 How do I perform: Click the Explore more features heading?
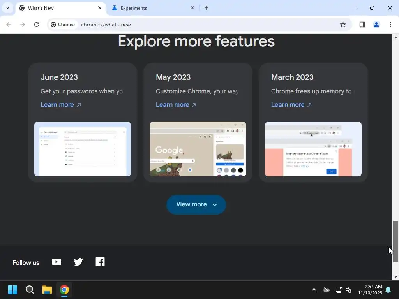click(x=196, y=41)
